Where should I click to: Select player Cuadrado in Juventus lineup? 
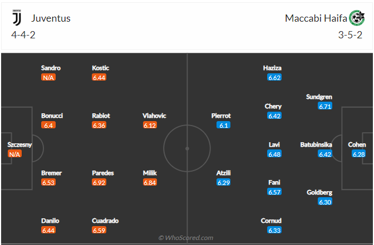(105, 221)
